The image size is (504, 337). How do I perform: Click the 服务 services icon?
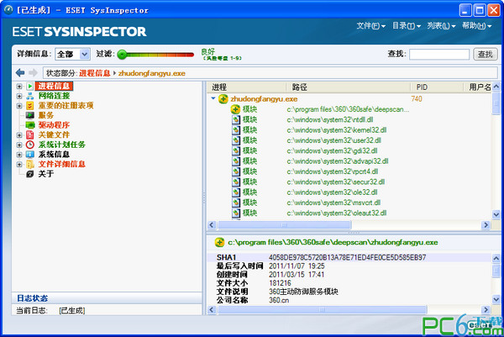tap(30, 115)
